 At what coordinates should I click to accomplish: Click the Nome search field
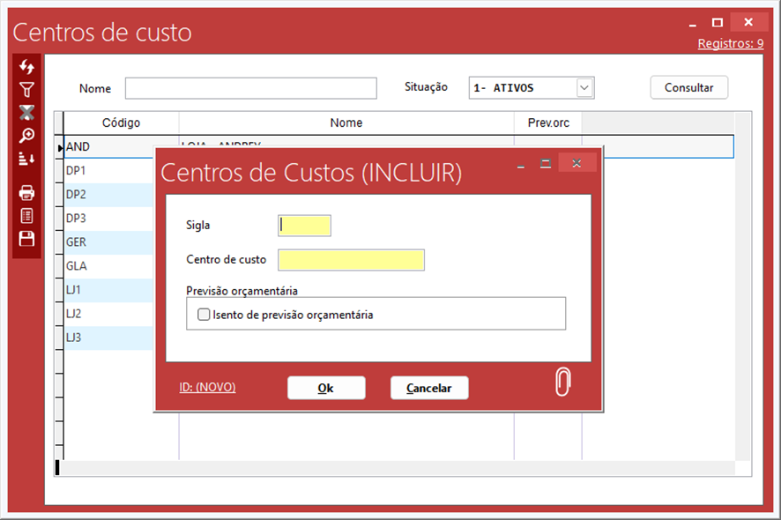pyautogui.click(x=250, y=88)
